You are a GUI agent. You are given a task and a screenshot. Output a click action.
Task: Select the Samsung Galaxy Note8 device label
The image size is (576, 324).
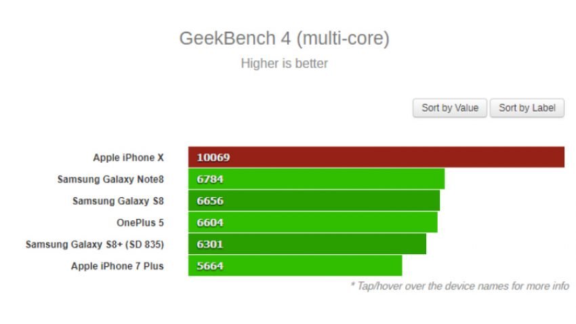pos(110,179)
